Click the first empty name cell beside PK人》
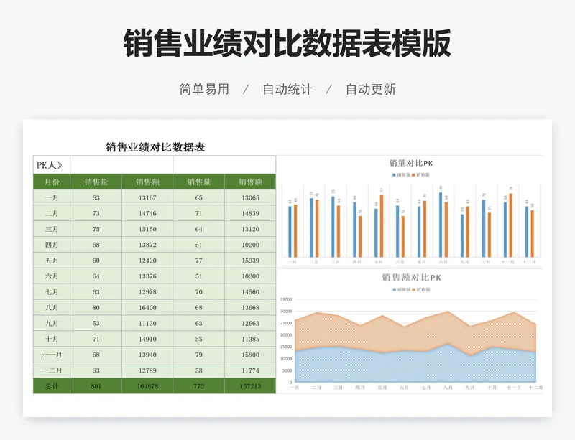This screenshot has width=575, height=440. 121,165
